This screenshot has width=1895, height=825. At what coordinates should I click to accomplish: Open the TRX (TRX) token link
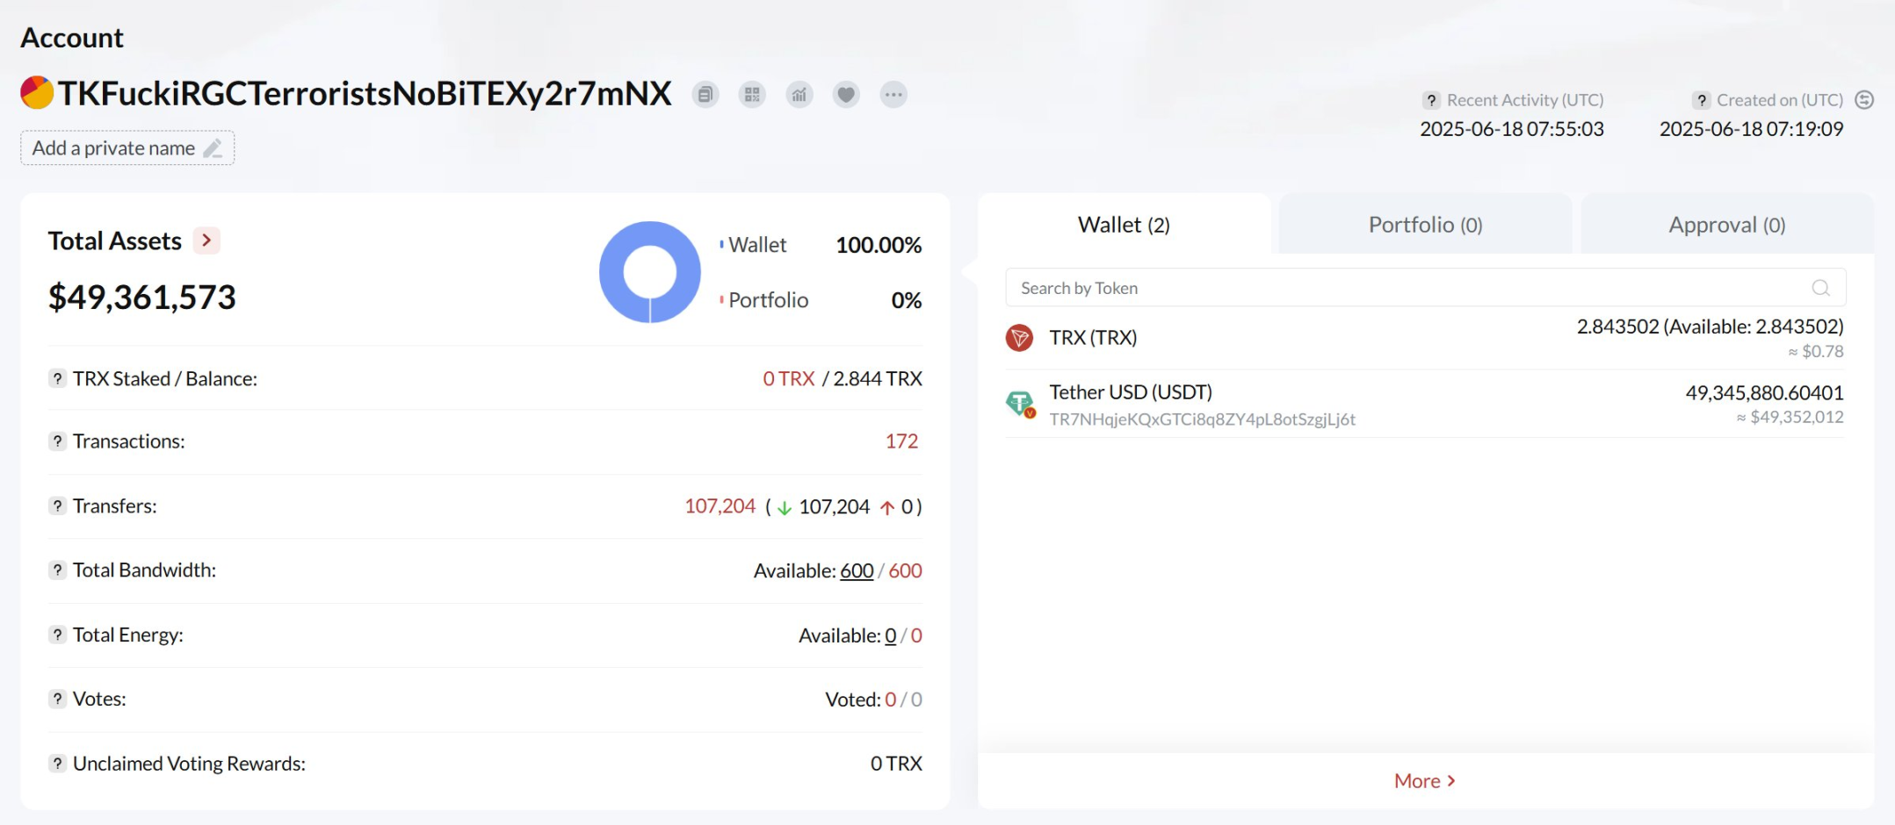tap(1093, 338)
